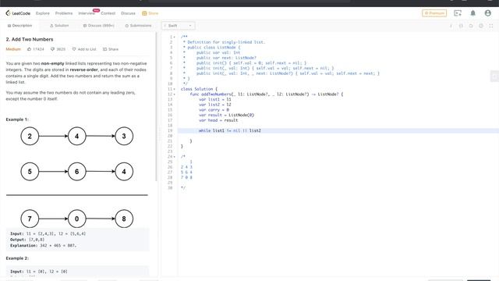
Task: Open the notifications bell
Action: click(473, 13)
